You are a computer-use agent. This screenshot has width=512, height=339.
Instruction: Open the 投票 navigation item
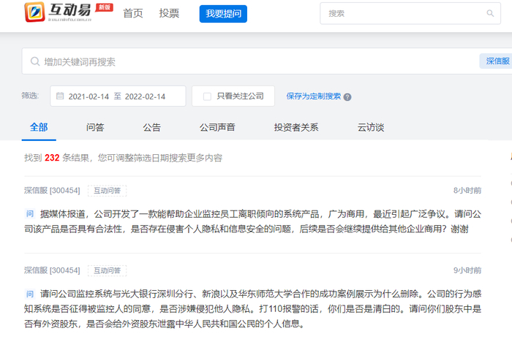[169, 13]
